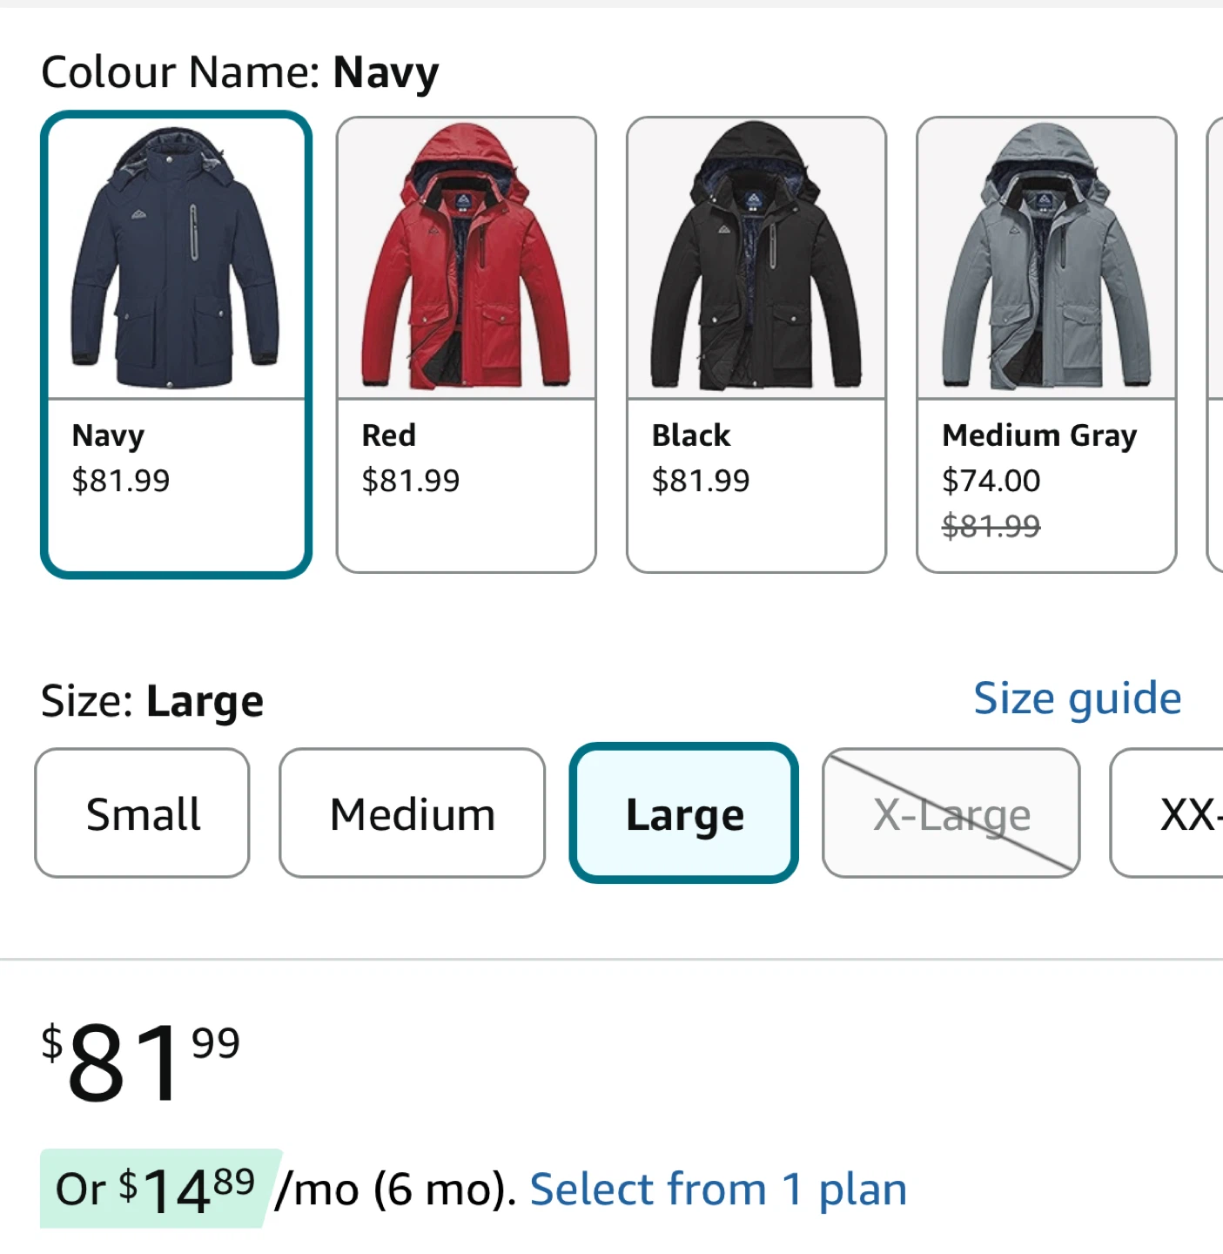Click the Navy $81.99 swatch price

(121, 481)
